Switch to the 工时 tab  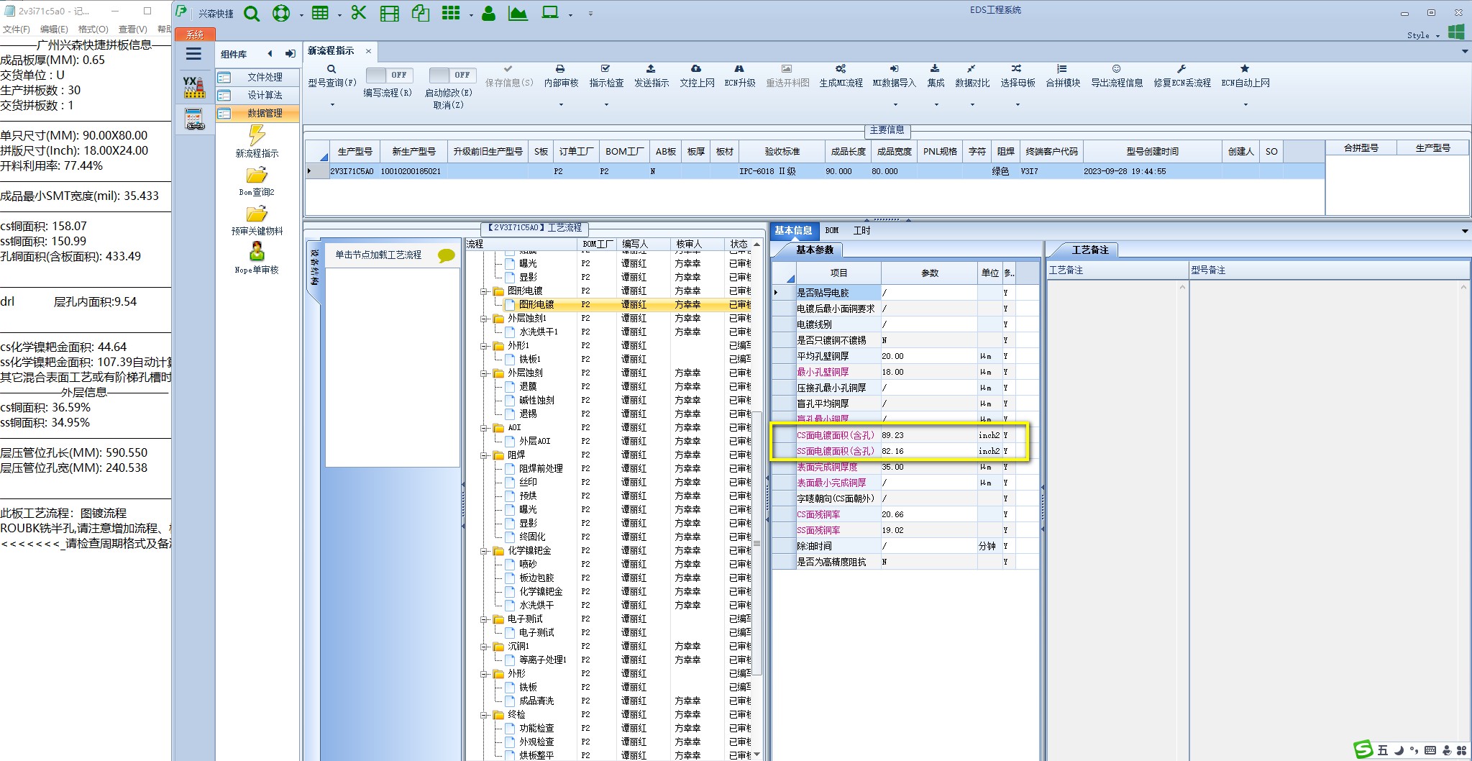[x=861, y=230]
